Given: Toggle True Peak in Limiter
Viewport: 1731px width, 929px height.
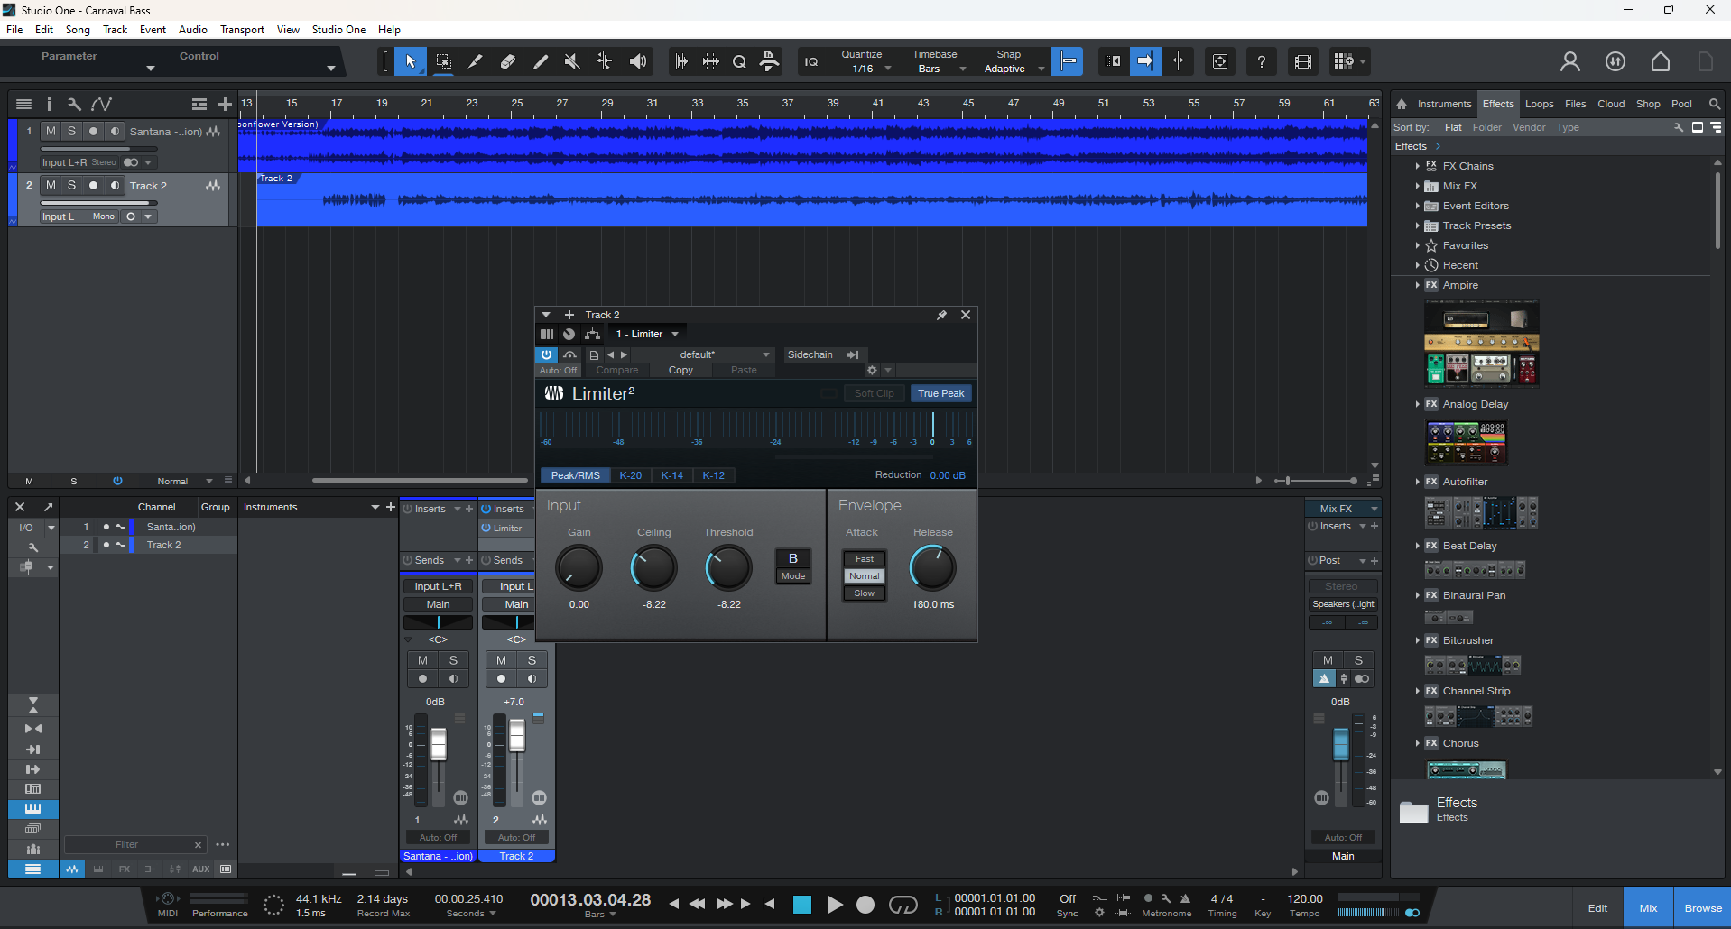Looking at the screenshot, I should [x=941, y=393].
